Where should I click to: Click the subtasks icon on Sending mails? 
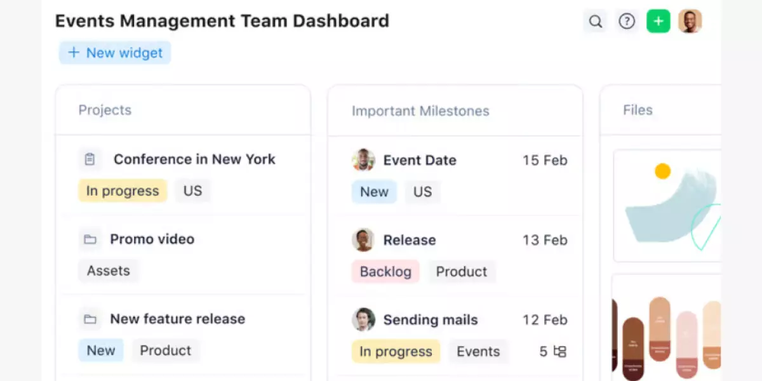(x=559, y=351)
